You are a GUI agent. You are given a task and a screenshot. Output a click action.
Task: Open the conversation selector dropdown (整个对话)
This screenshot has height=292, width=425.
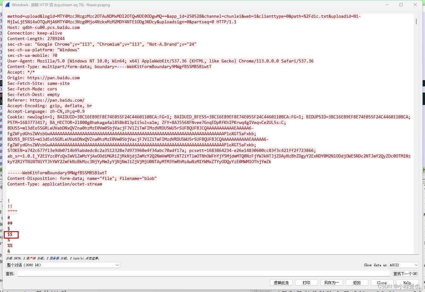click(x=63, y=265)
